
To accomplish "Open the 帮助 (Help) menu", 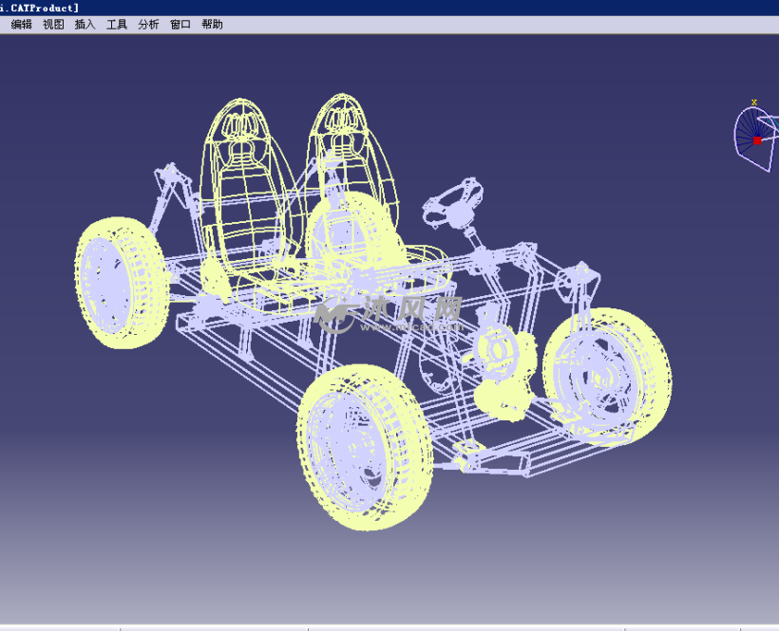I will 212,25.
